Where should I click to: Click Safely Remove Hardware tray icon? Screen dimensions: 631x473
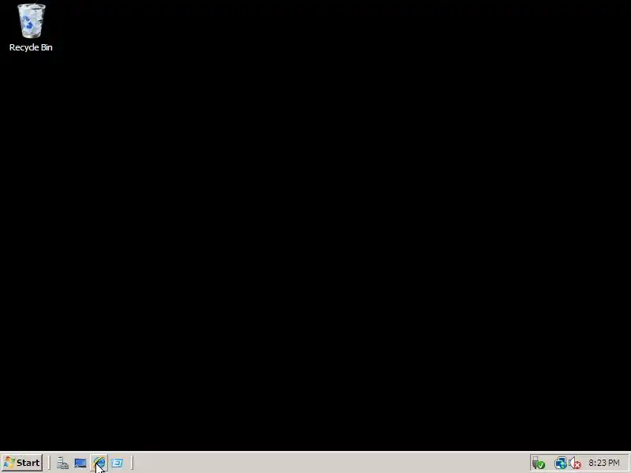point(539,463)
